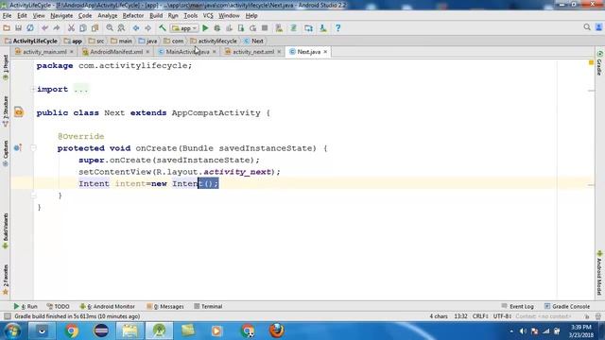Click the Open folder toolbar icon
The width and height of the screenshot is (605, 340).
7,28
